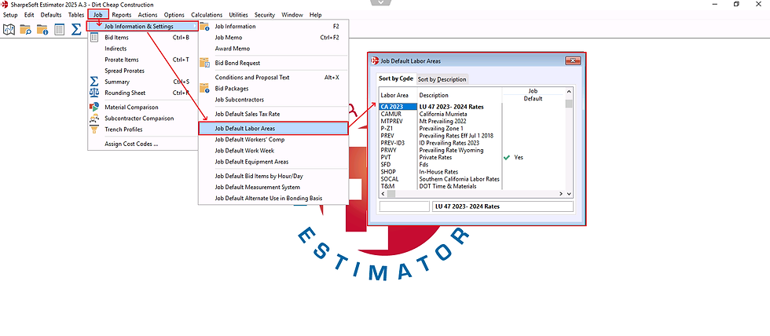The width and height of the screenshot is (770, 336).
Task: Open Job Default Measurement System
Action: 273,188
